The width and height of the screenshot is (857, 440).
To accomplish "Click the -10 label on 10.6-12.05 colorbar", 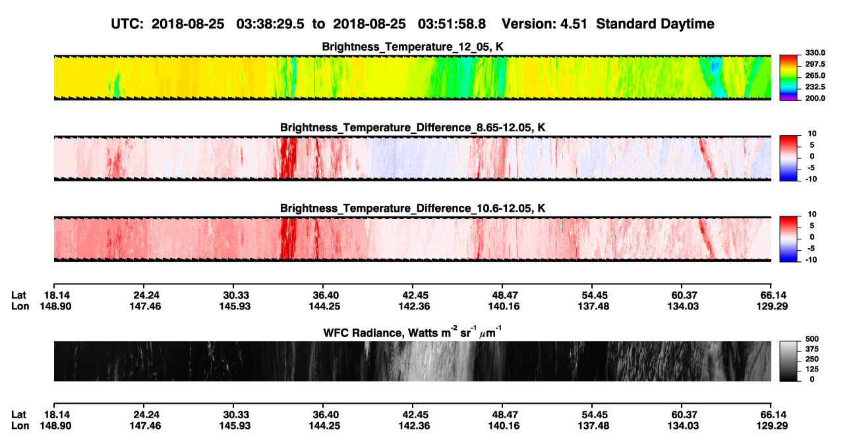I will [811, 259].
